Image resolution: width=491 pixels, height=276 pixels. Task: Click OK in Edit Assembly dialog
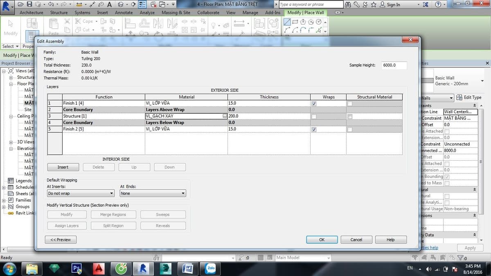pyautogui.click(x=322, y=240)
